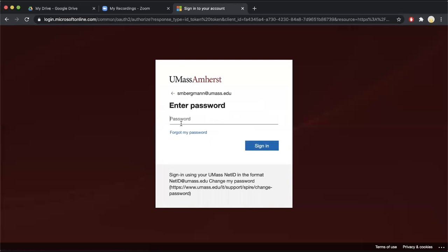Go back to change account smbergmann@umass.edu
This screenshot has height=252, width=448.
click(173, 93)
